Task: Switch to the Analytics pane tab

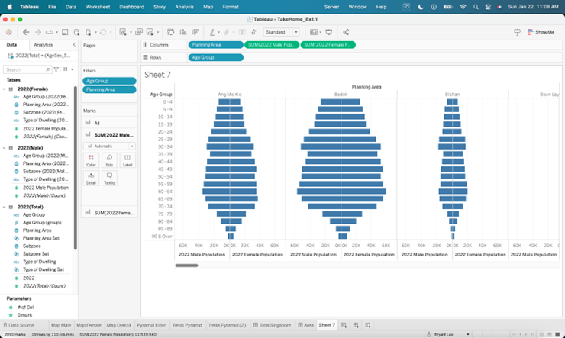Action: click(x=44, y=45)
